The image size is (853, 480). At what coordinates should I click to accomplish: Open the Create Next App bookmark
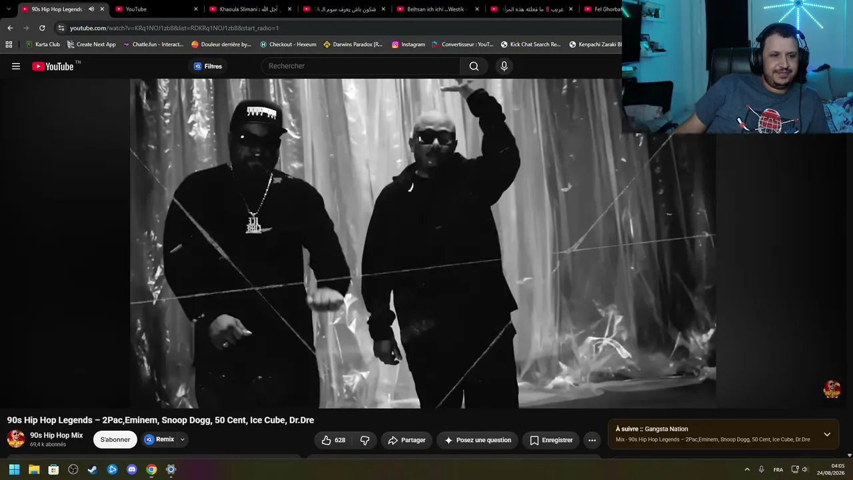point(91,45)
